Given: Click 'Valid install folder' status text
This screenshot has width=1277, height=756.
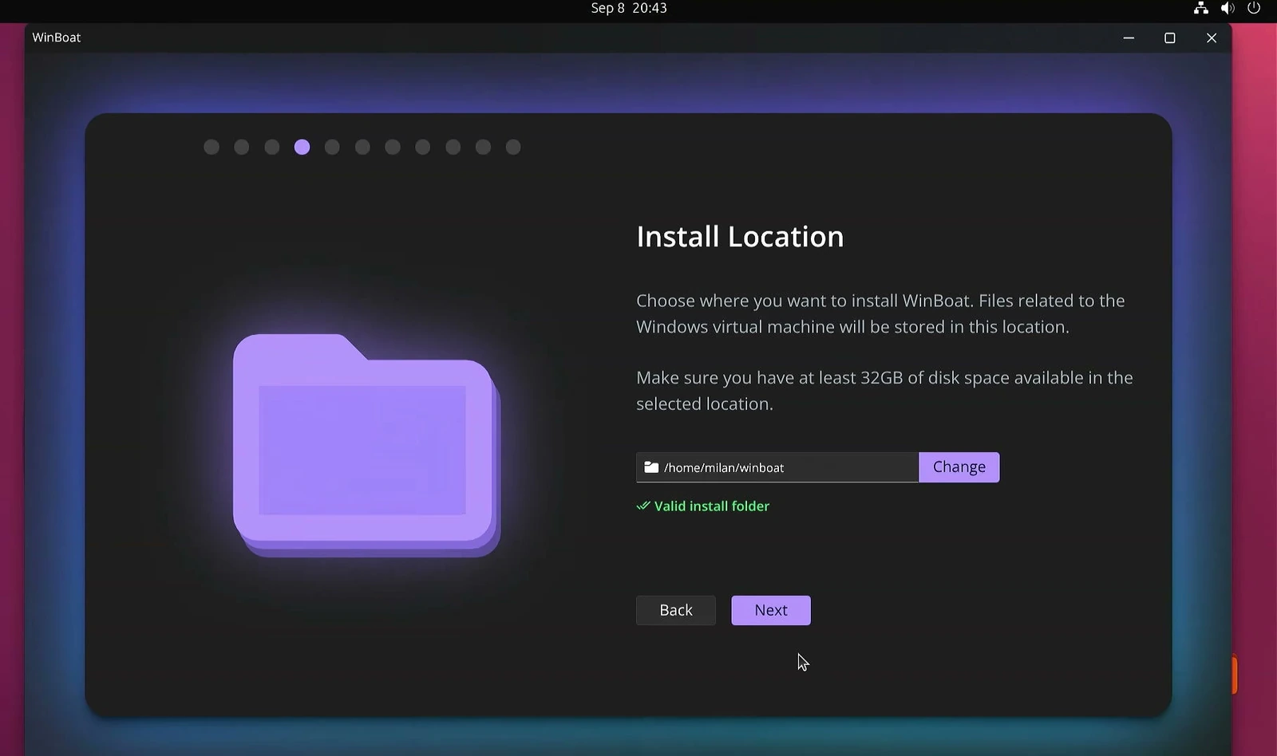Looking at the screenshot, I should pos(712,506).
